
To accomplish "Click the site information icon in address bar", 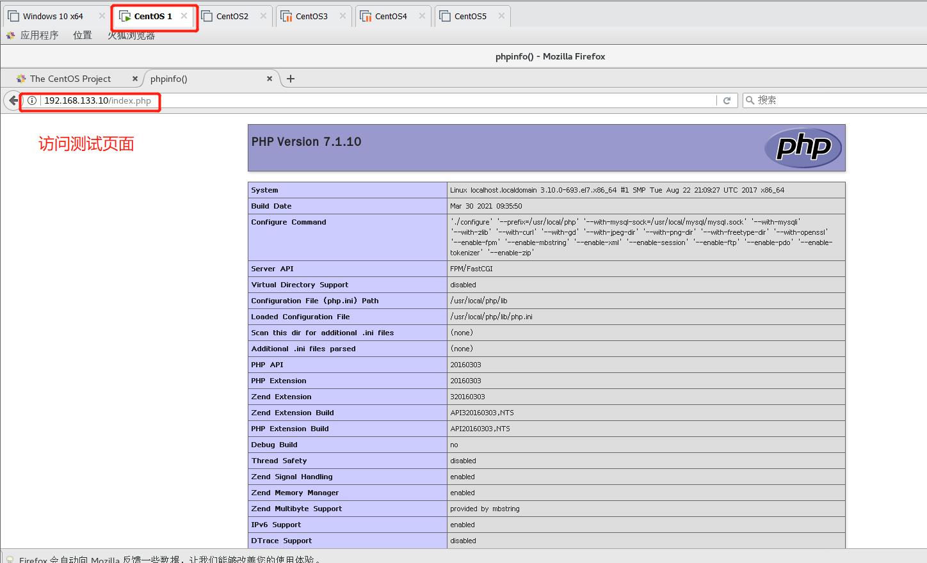I will [32, 100].
